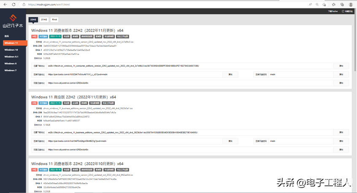This screenshot has height=193, width=357.
Task: Click the business edition Baidu pan URL field
Action: pos(135,141)
